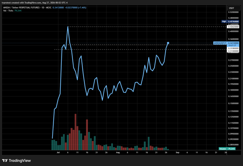The image size is (243, 166).
Task: Click the 0.13500000 price scale label
Action: pyautogui.click(x=233, y=111)
